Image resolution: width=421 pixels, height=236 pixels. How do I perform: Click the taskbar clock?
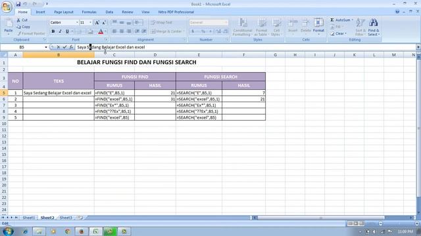click(405, 231)
